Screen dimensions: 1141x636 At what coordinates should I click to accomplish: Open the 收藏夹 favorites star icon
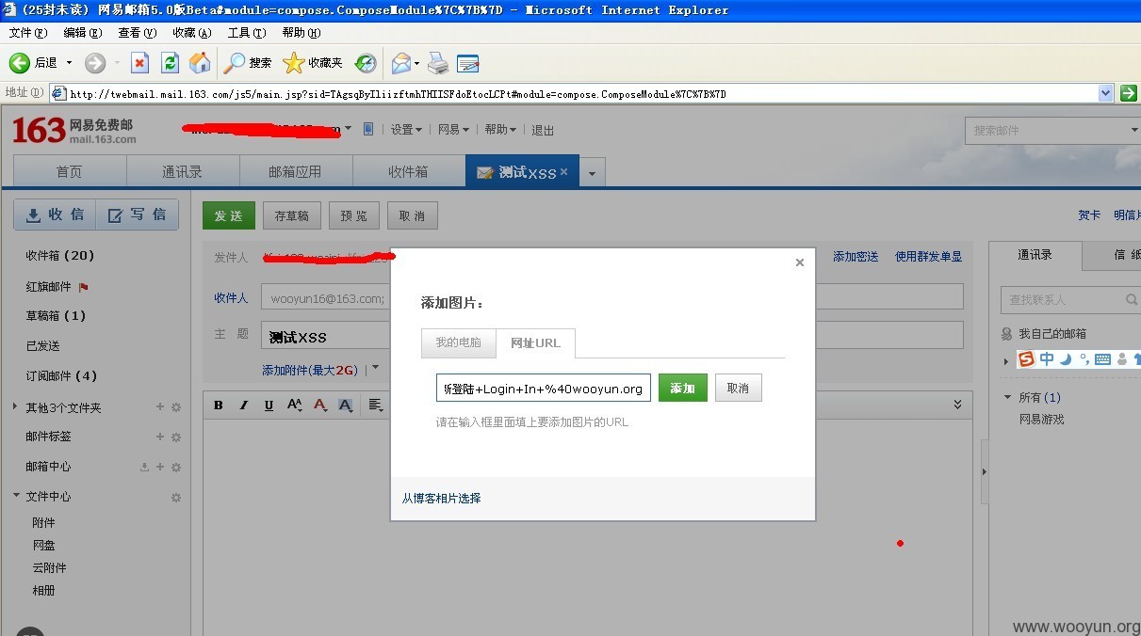pos(294,63)
